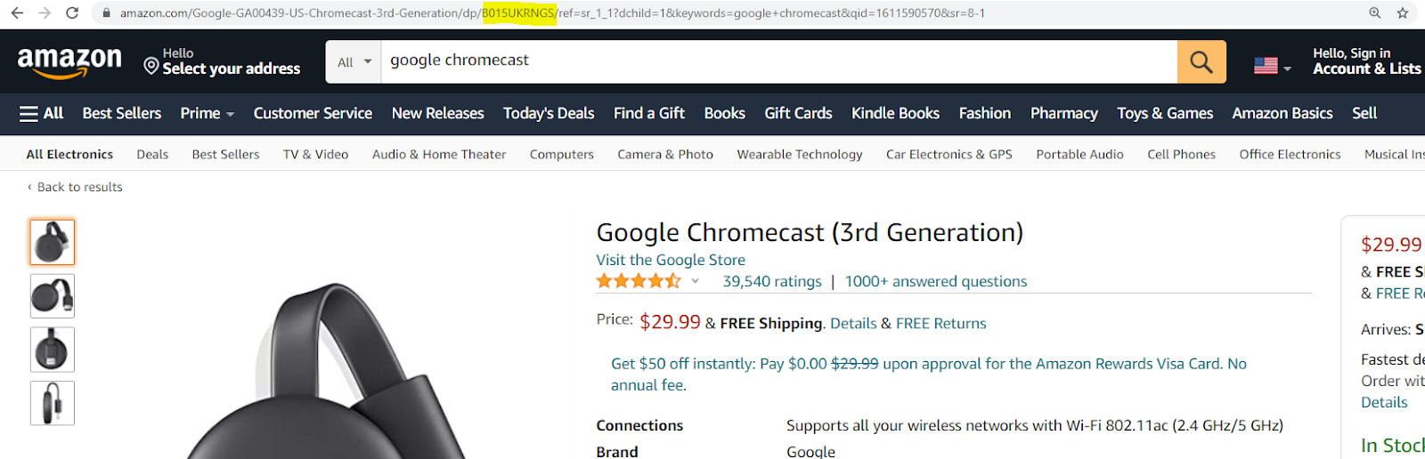Click Back to results link
Viewport: 1425px width, 459px height.
coord(78,188)
